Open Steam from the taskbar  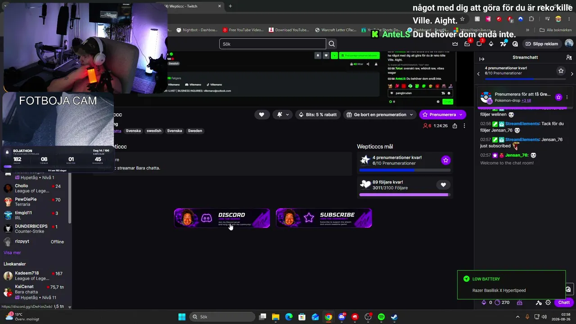pos(394,317)
